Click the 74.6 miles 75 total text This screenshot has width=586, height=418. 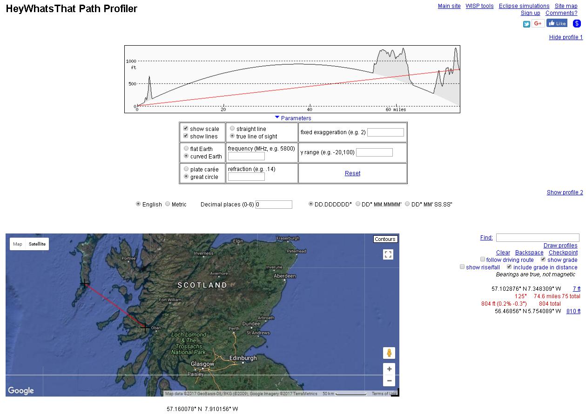[557, 296]
